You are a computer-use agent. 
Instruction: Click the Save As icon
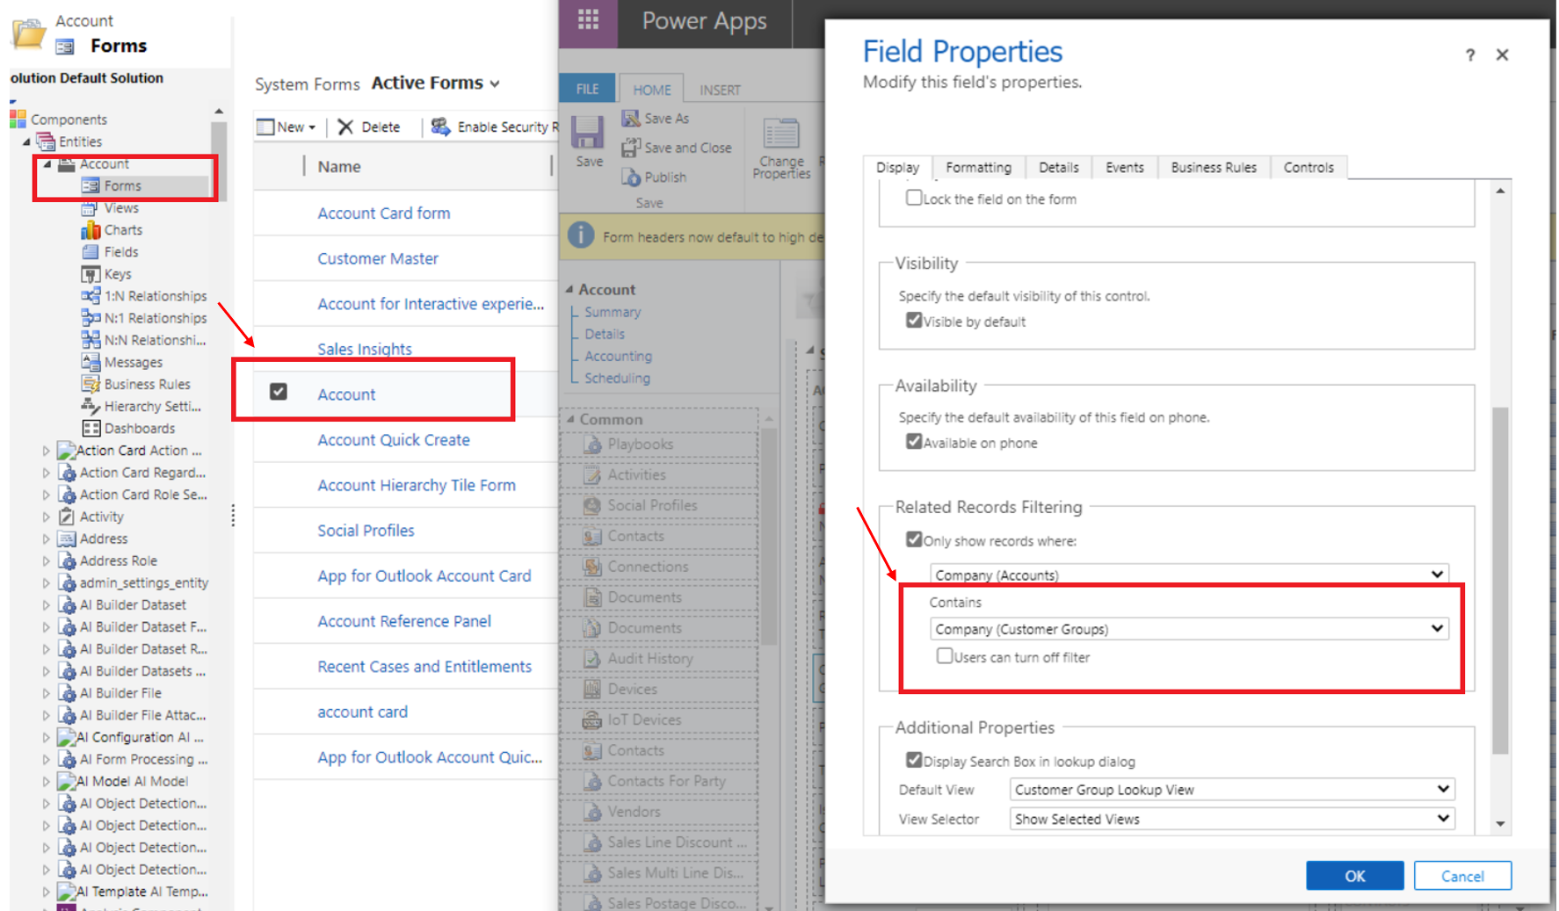pyautogui.click(x=630, y=118)
